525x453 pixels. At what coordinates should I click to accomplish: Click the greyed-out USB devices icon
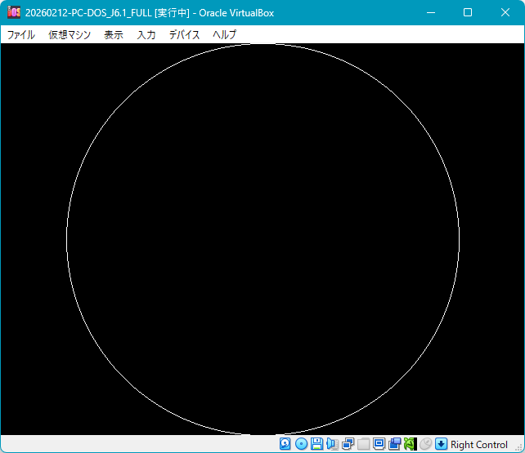[363, 444]
